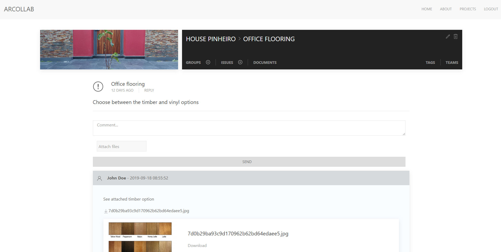The height and width of the screenshot is (252, 501).
Task: Open the TAGS tab
Action: 430,63
